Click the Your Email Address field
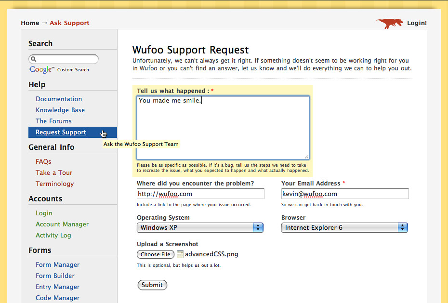This screenshot has height=303, width=448. pos(345,194)
